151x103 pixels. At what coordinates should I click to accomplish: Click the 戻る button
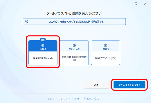[96, 85]
